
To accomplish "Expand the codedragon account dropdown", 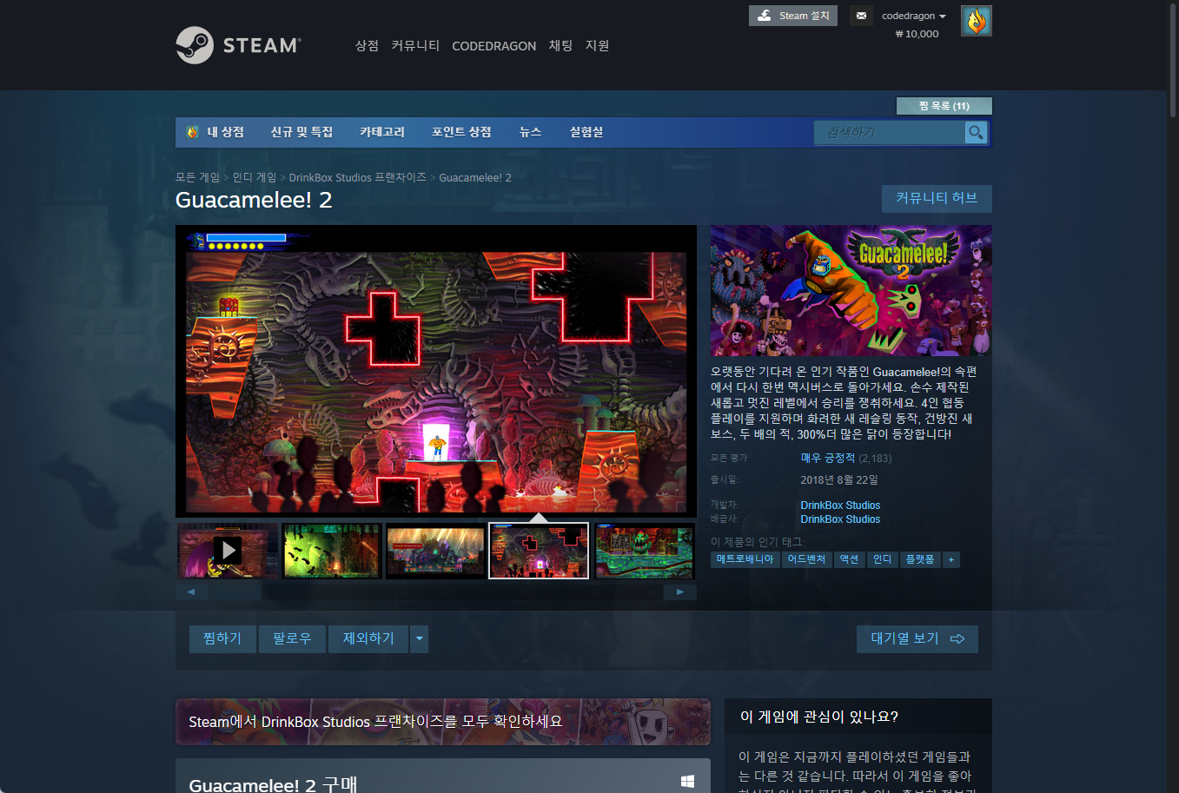I will click(x=914, y=16).
